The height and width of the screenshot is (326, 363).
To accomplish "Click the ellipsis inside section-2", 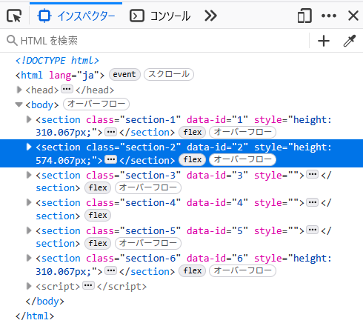I will pyautogui.click(x=110, y=159).
